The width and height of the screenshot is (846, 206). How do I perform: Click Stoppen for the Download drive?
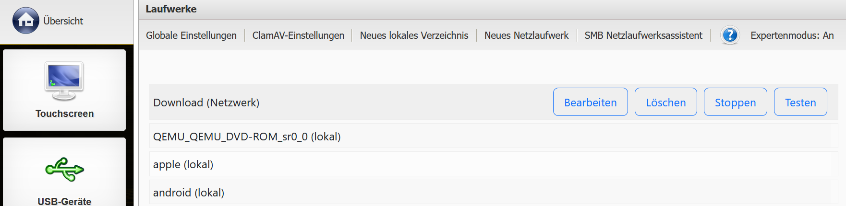coord(735,102)
